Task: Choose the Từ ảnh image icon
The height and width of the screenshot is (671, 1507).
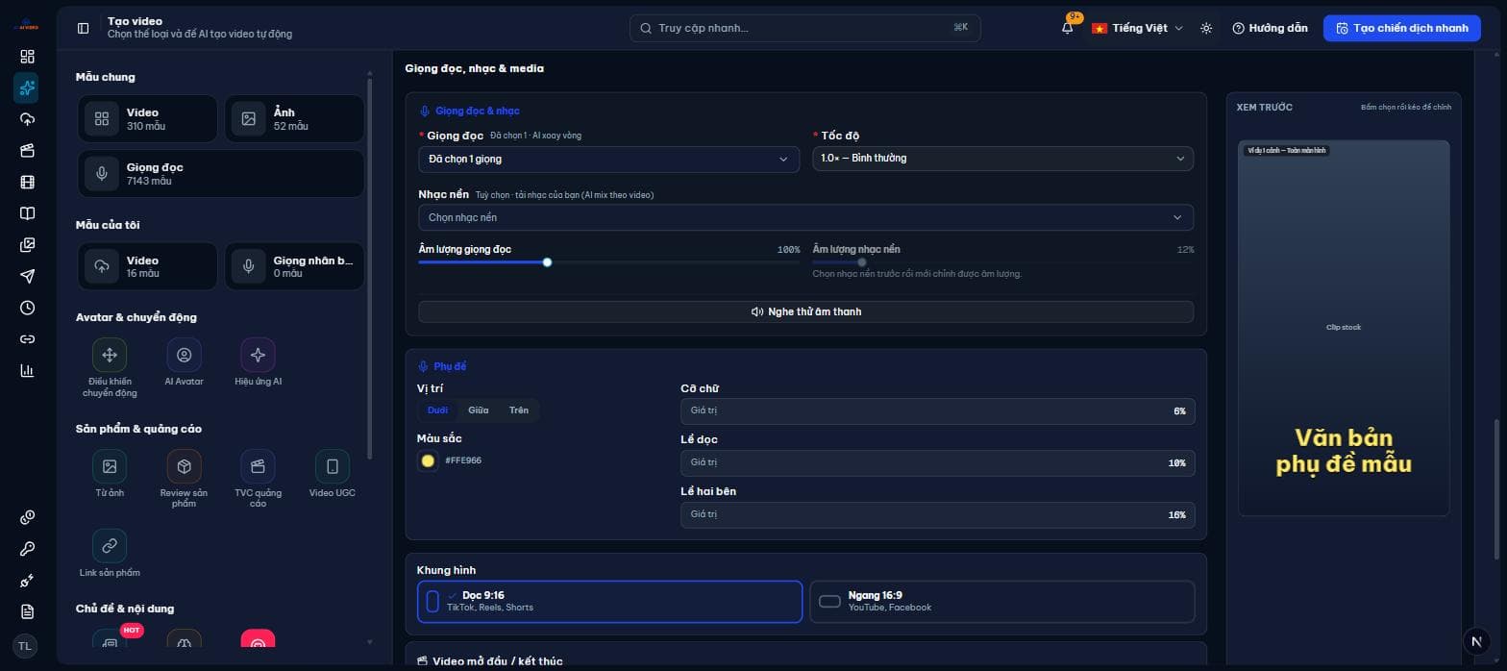Action: [110, 466]
